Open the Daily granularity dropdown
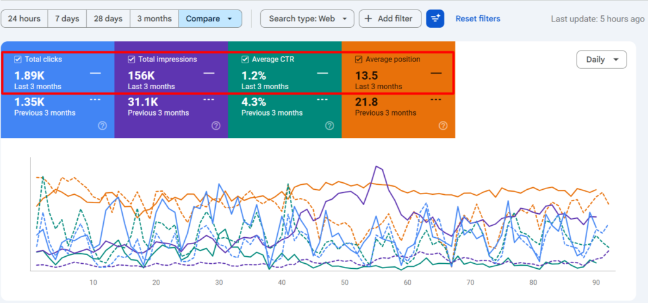 click(601, 59)
